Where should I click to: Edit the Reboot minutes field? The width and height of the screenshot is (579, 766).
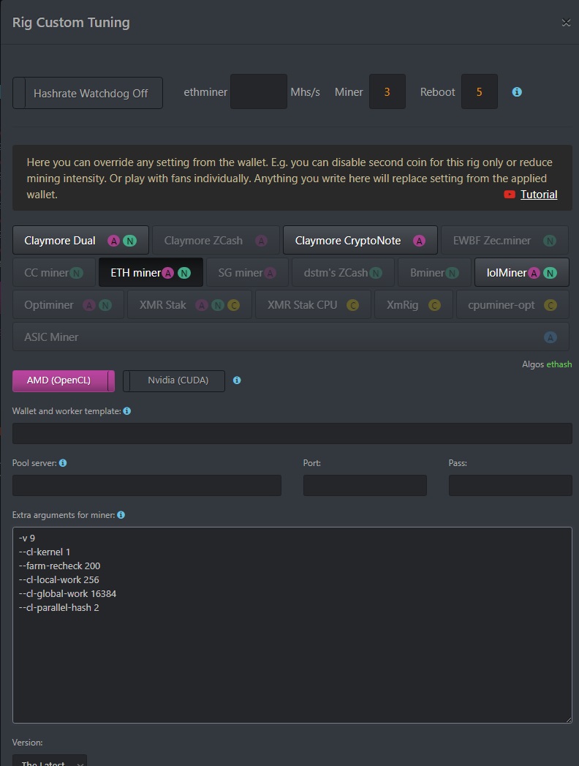click(x=480, y=91)
